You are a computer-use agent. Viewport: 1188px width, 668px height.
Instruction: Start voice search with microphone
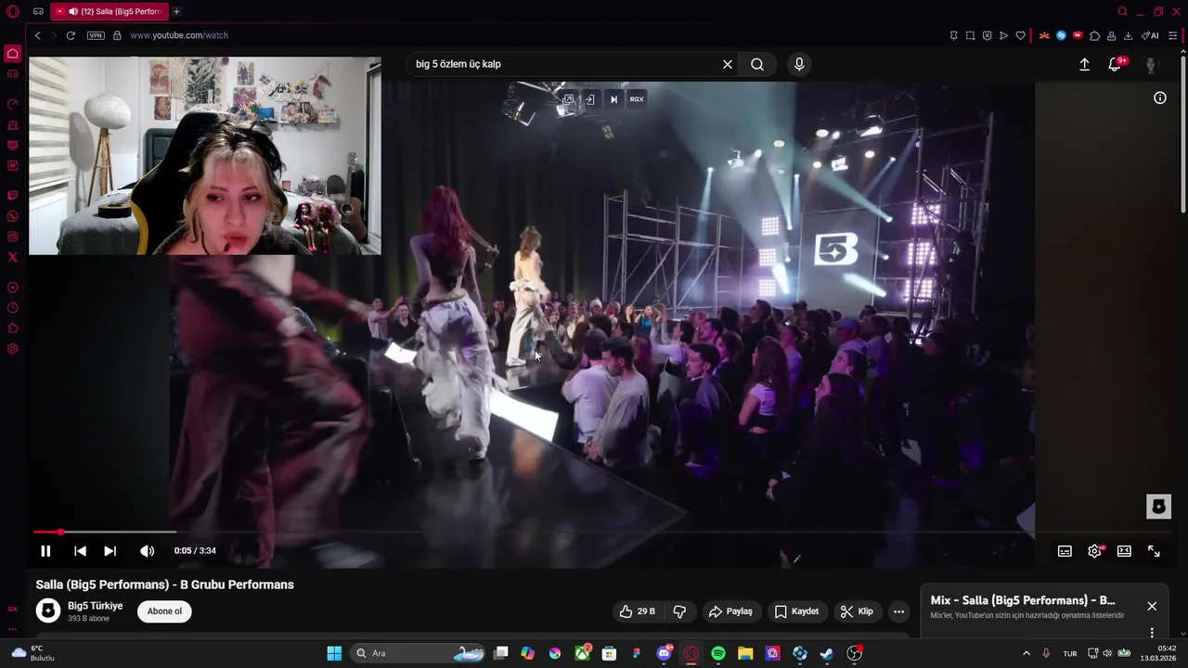coord(799,64)
